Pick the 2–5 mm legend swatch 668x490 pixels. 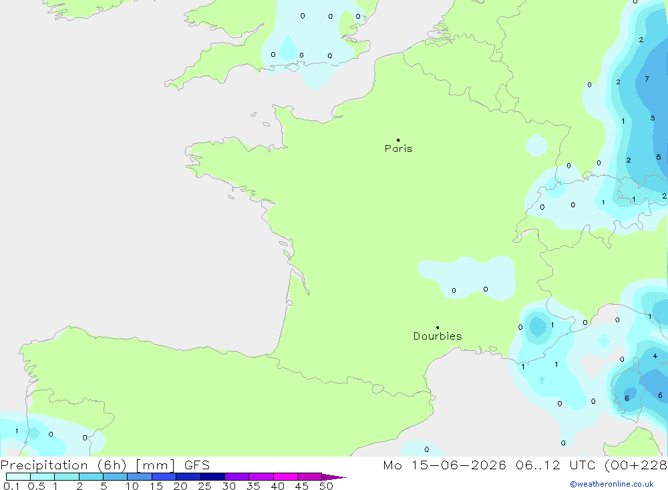click(91, 477)
